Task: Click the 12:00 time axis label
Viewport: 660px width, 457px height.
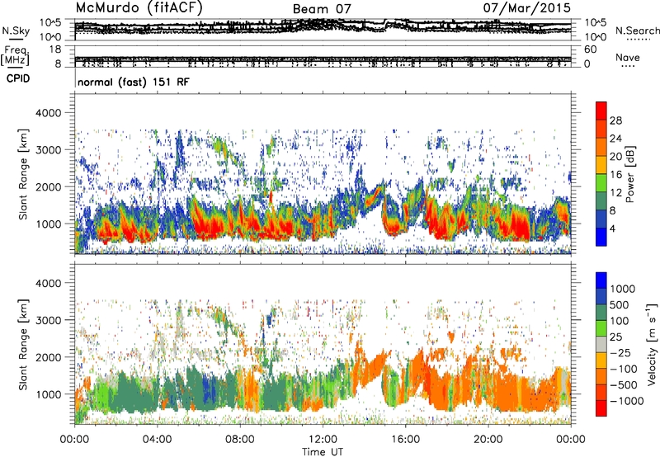Action: (323, 440)
